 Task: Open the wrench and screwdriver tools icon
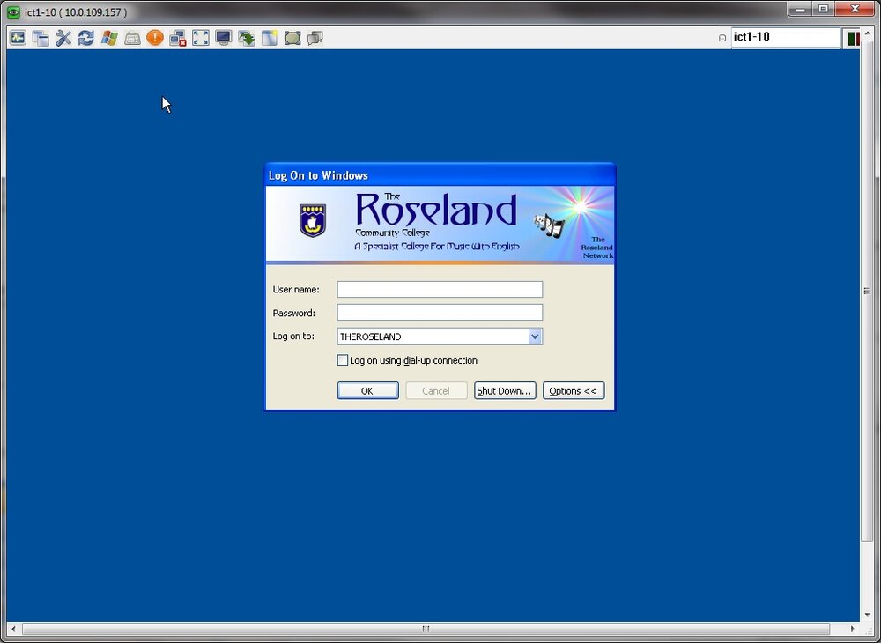tap(63, 38)
